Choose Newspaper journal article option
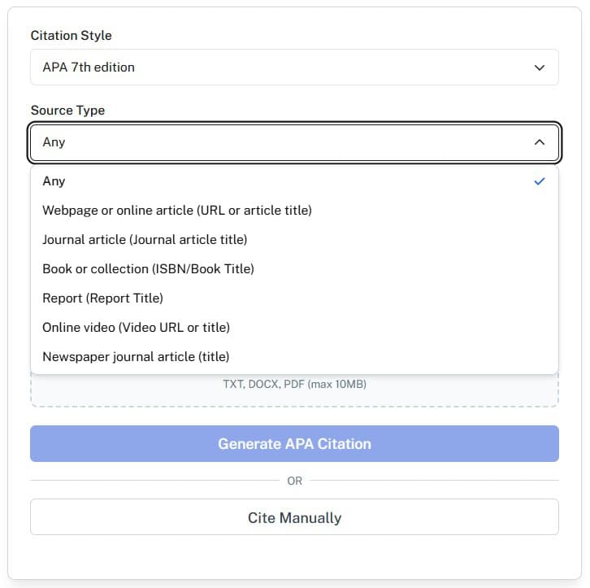The height and width of the screenshot is (588, 590). click(x=136, y=357)
